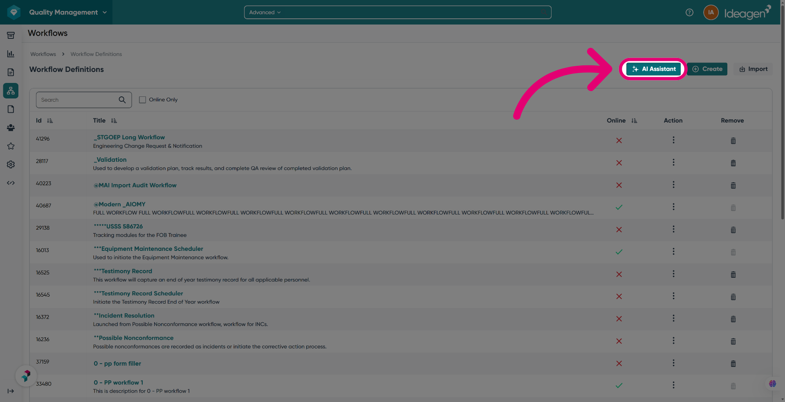Open action menu for *****USSS 586726

point(673,229)
